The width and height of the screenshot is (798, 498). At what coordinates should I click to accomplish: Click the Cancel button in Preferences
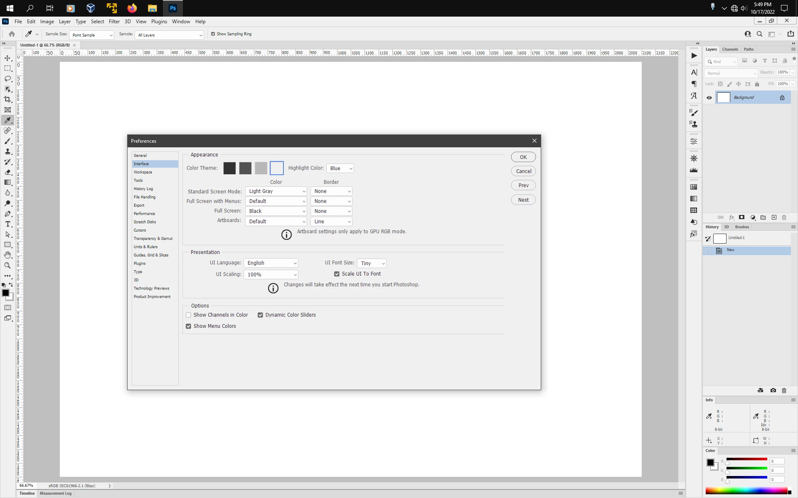tap(523, 171)
